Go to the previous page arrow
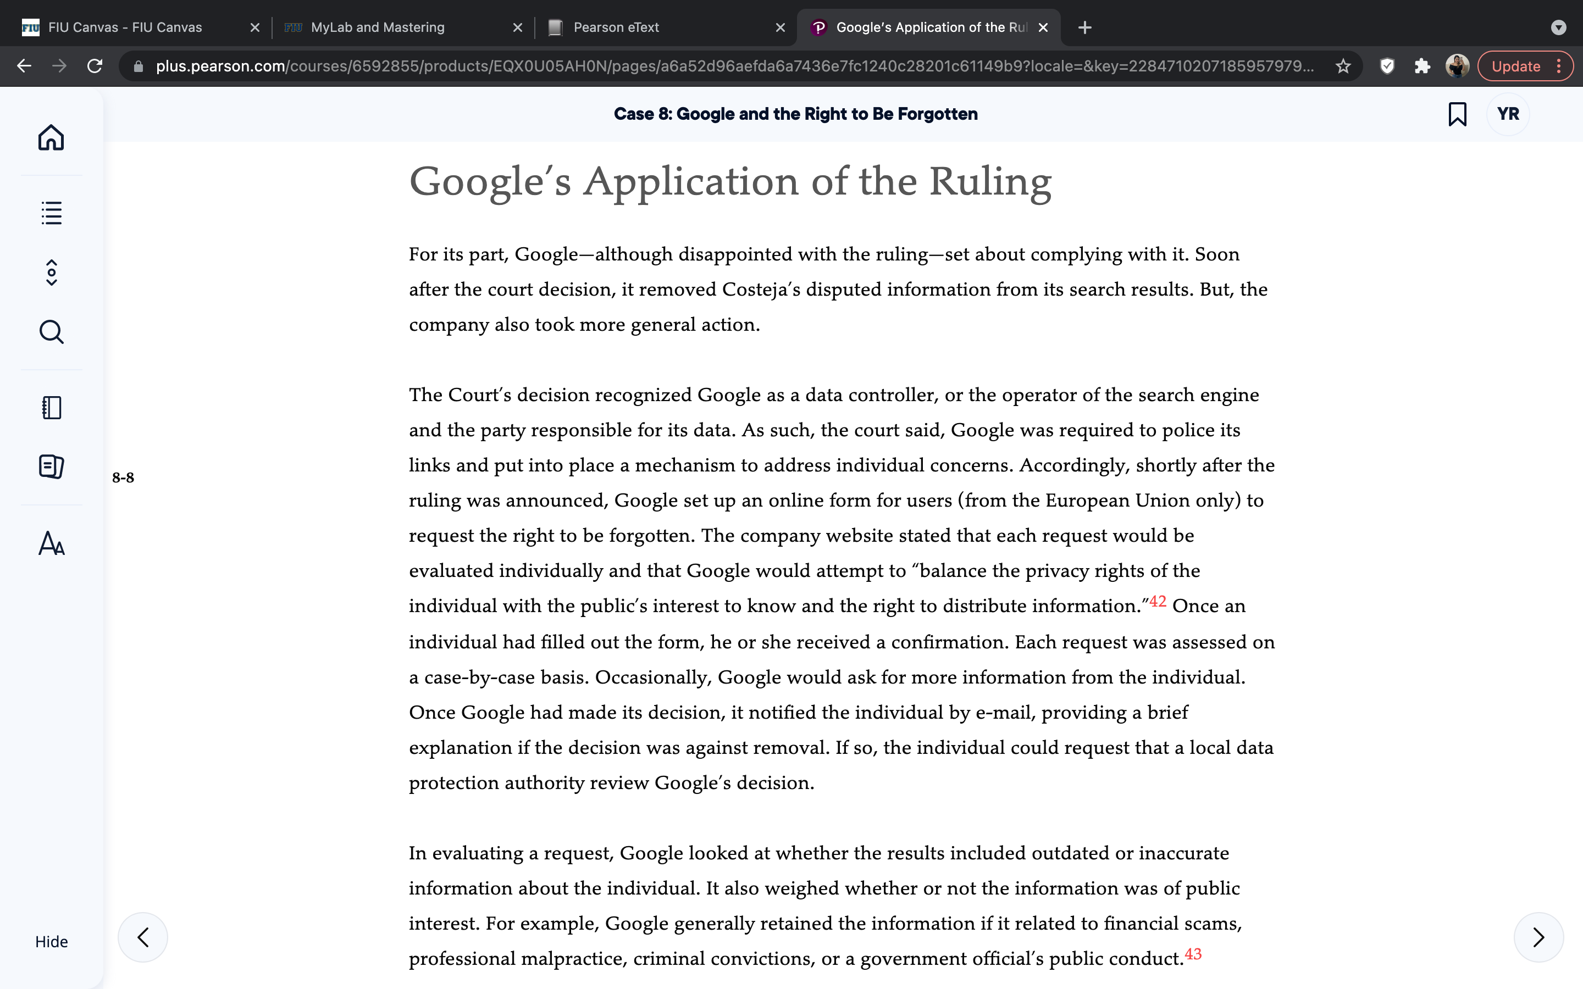The width and height of the screenshot is (1583, 989). click(142, 937)
